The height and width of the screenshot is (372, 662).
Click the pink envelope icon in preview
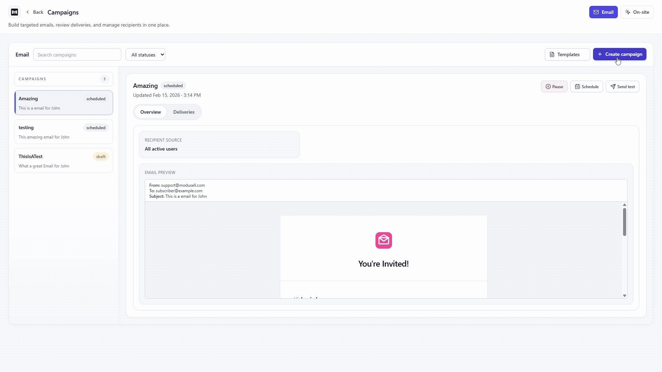383,240
